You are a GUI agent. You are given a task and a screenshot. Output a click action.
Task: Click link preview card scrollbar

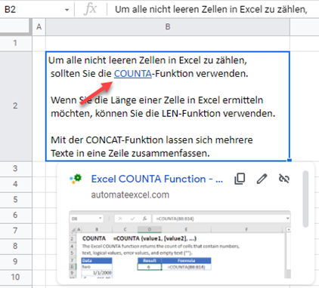coord(305,198)
